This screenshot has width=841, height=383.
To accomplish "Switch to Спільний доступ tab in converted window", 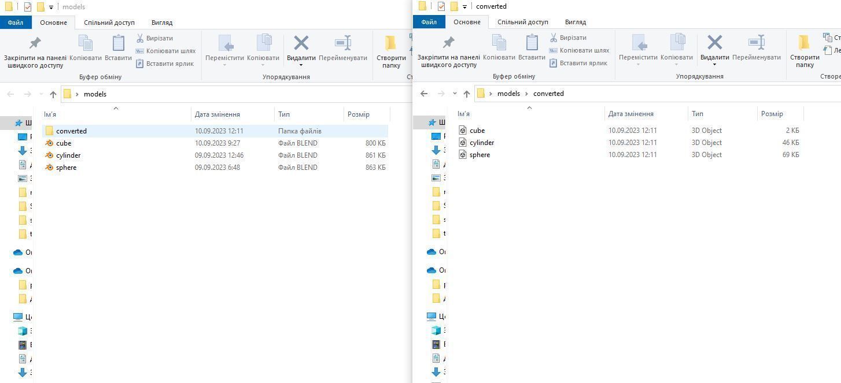I will (x=523, y=22).
